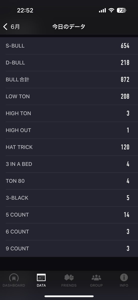Tap the Wi-Fi status icon
Image resolution: width=138 pixels, height=300 pixels.
(x=111, y=10)
